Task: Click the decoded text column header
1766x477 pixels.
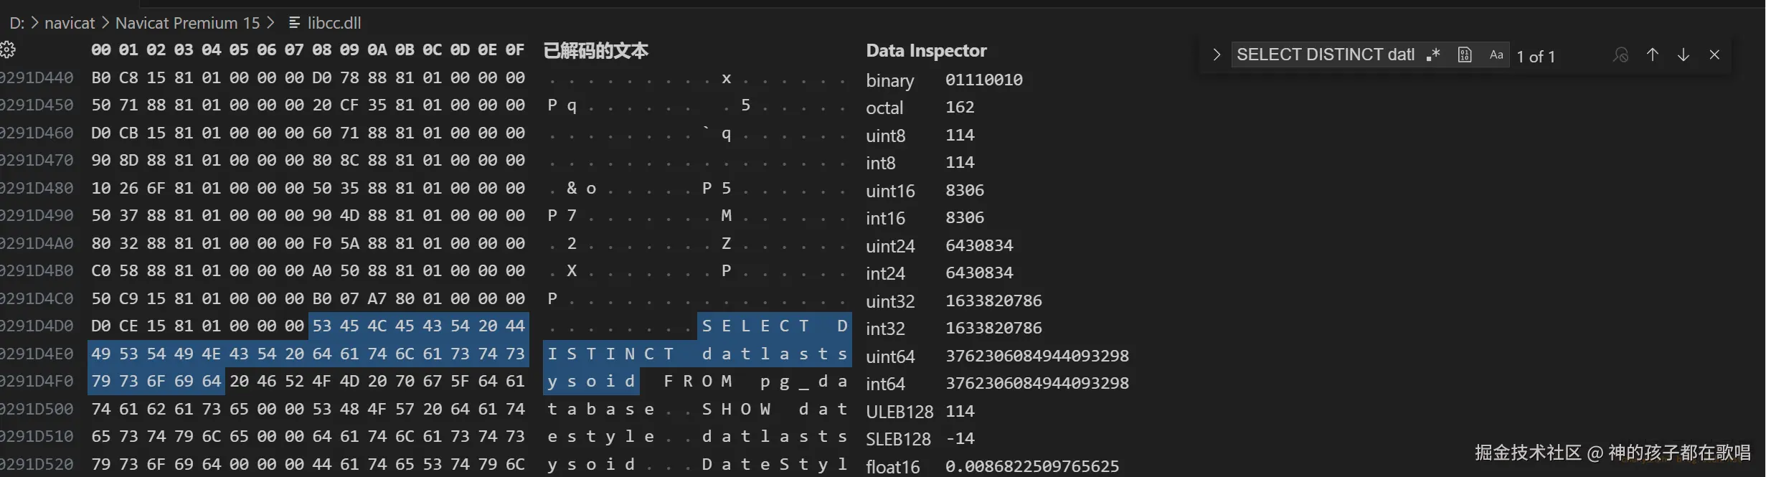Action: pyautogui.click(x=595, y=50)
